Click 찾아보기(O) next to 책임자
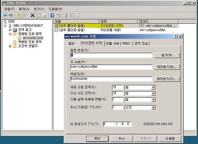198x144 pixels. click(167, 79)
